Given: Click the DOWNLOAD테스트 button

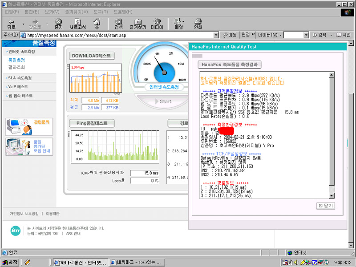Looking at the screenshot, I should coord(92,56).
